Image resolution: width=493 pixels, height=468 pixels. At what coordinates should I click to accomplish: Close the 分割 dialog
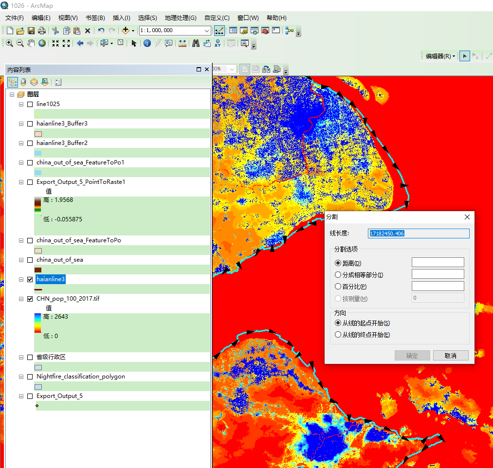(x=467, y=217)
